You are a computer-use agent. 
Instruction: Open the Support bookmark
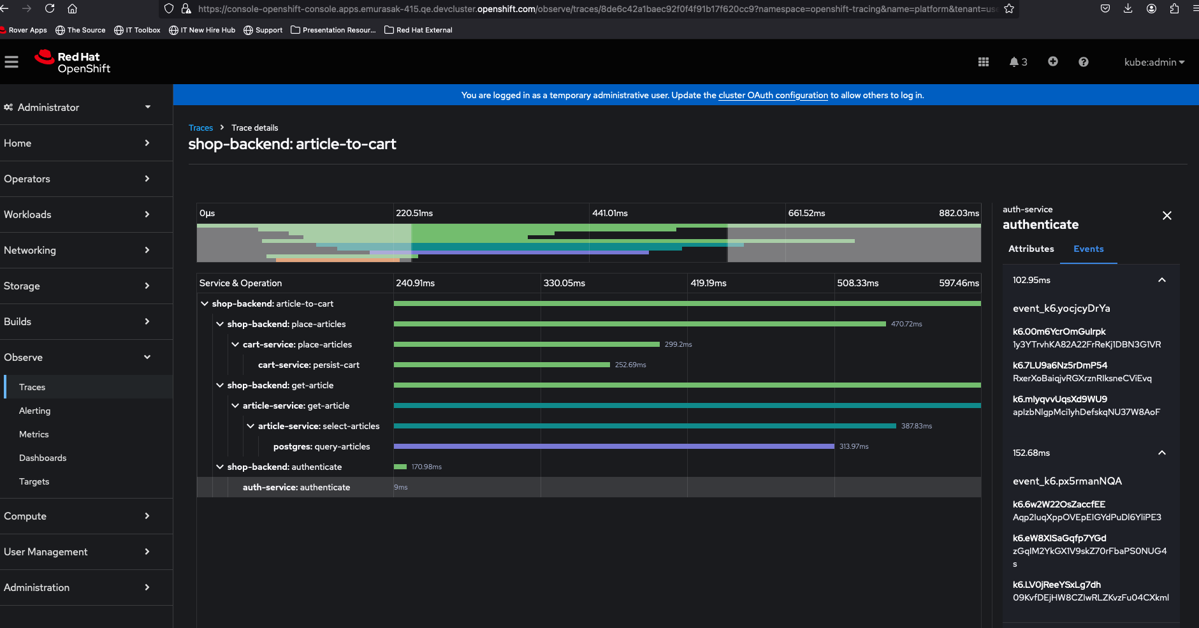point(263,30)
